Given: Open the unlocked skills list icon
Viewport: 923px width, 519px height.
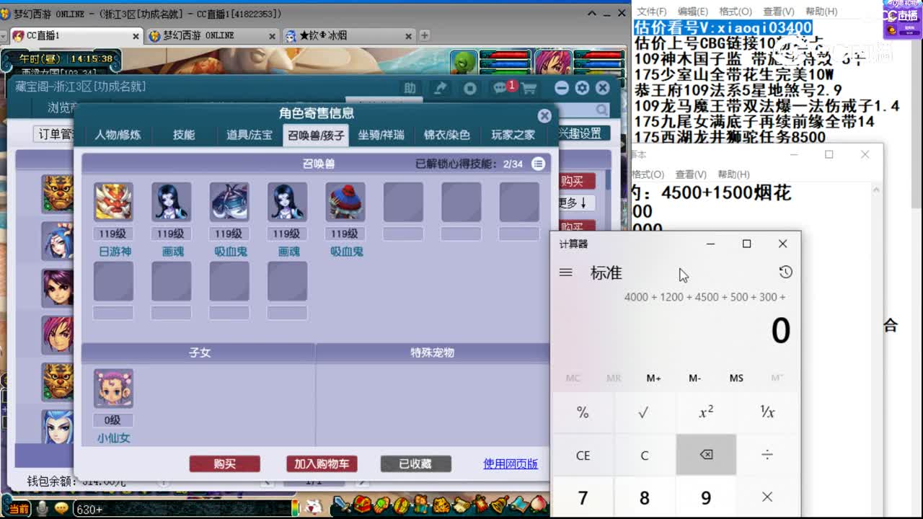Looking at the screenshot, I should point(538,164).
